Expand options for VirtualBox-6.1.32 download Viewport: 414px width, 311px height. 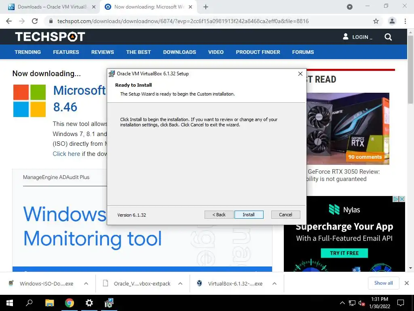coord(275,283)
